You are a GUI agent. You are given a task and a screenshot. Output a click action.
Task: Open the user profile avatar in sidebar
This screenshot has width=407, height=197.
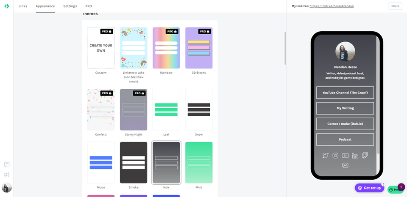click(x=7, y=188)
